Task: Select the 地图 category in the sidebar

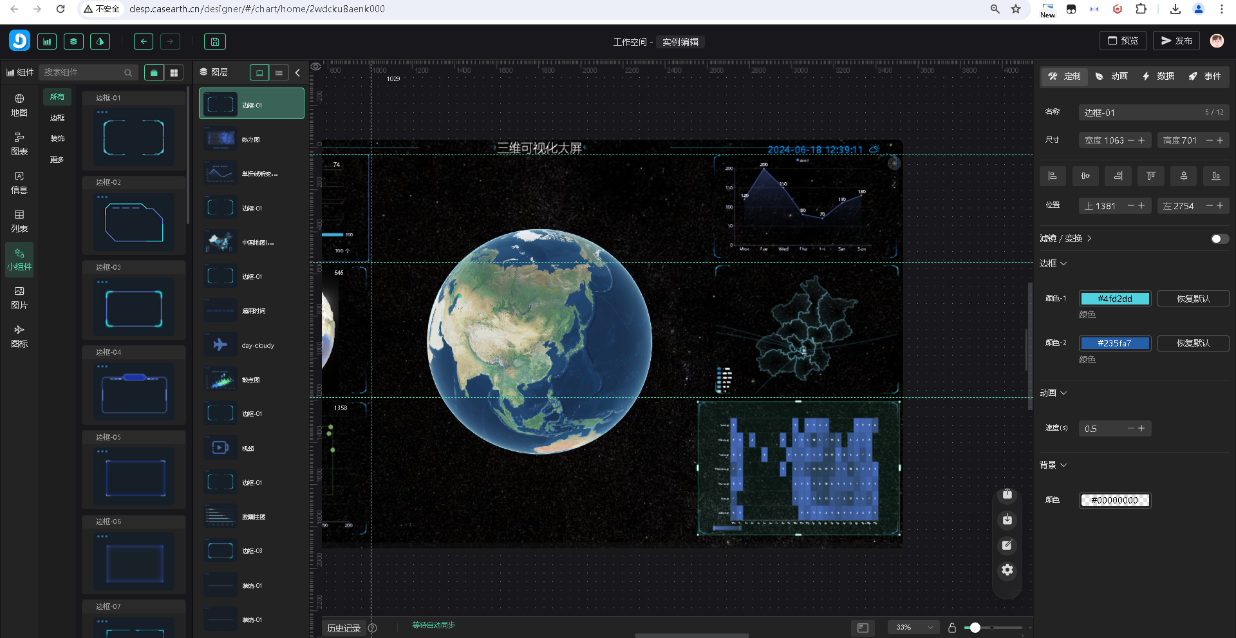Action: [x=19, y=105]
